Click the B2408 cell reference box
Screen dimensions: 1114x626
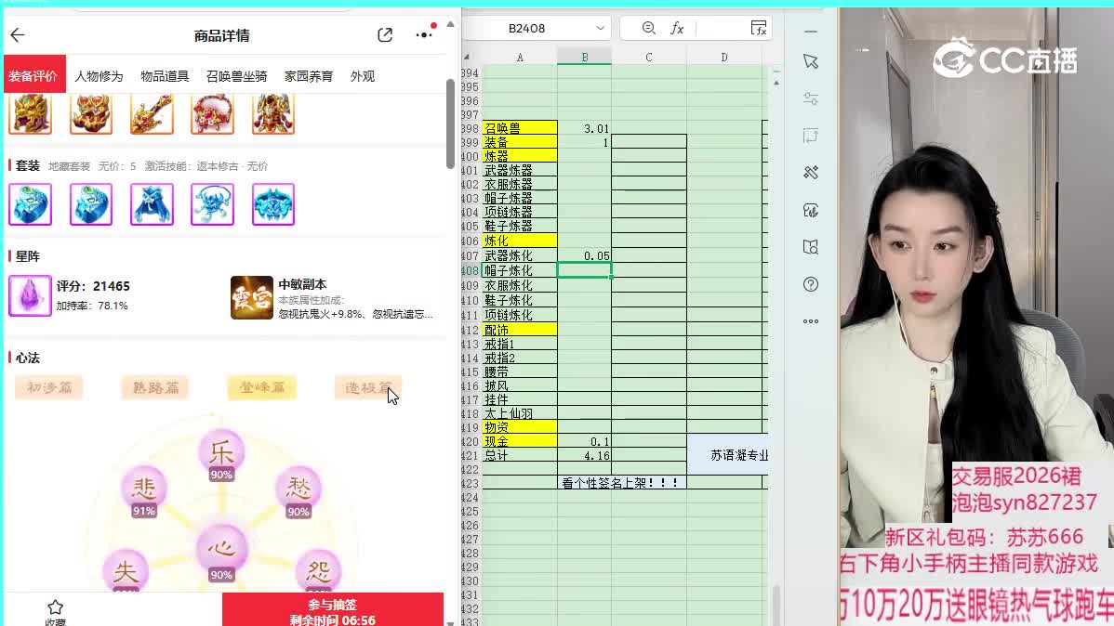[x=527, y=29]
